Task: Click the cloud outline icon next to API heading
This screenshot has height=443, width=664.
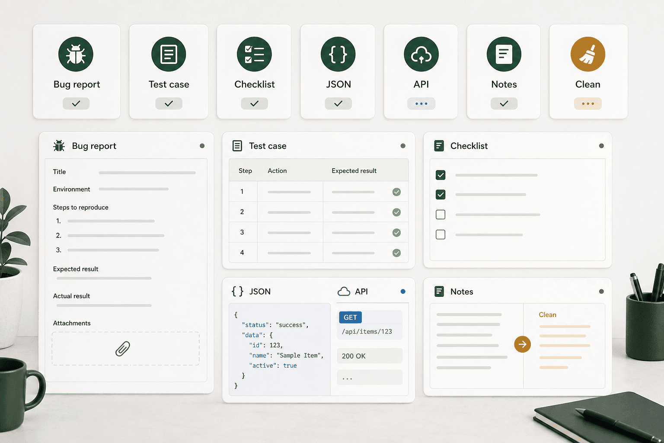Action: [344, 292]
